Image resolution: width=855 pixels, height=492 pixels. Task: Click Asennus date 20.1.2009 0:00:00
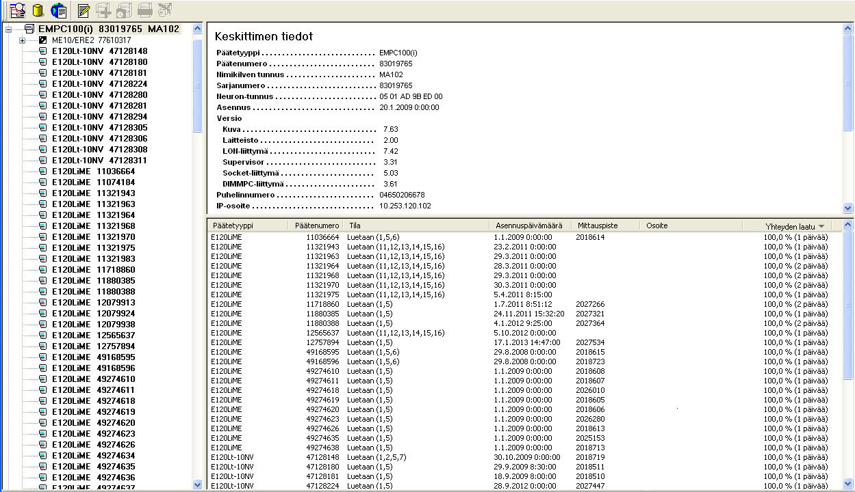click(409, 107)
